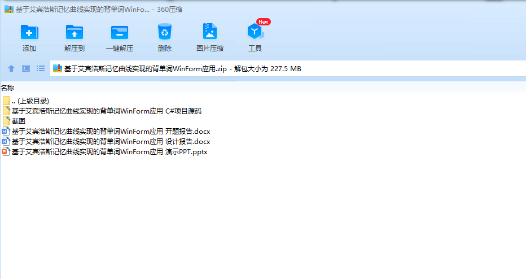Click the folder icon of C#项目源码

6,111
